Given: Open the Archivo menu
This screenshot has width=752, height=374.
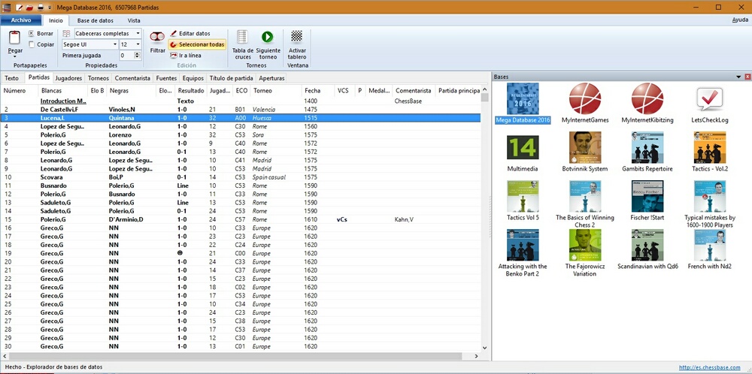Looking at the screenshot, I should click(20, 20).
